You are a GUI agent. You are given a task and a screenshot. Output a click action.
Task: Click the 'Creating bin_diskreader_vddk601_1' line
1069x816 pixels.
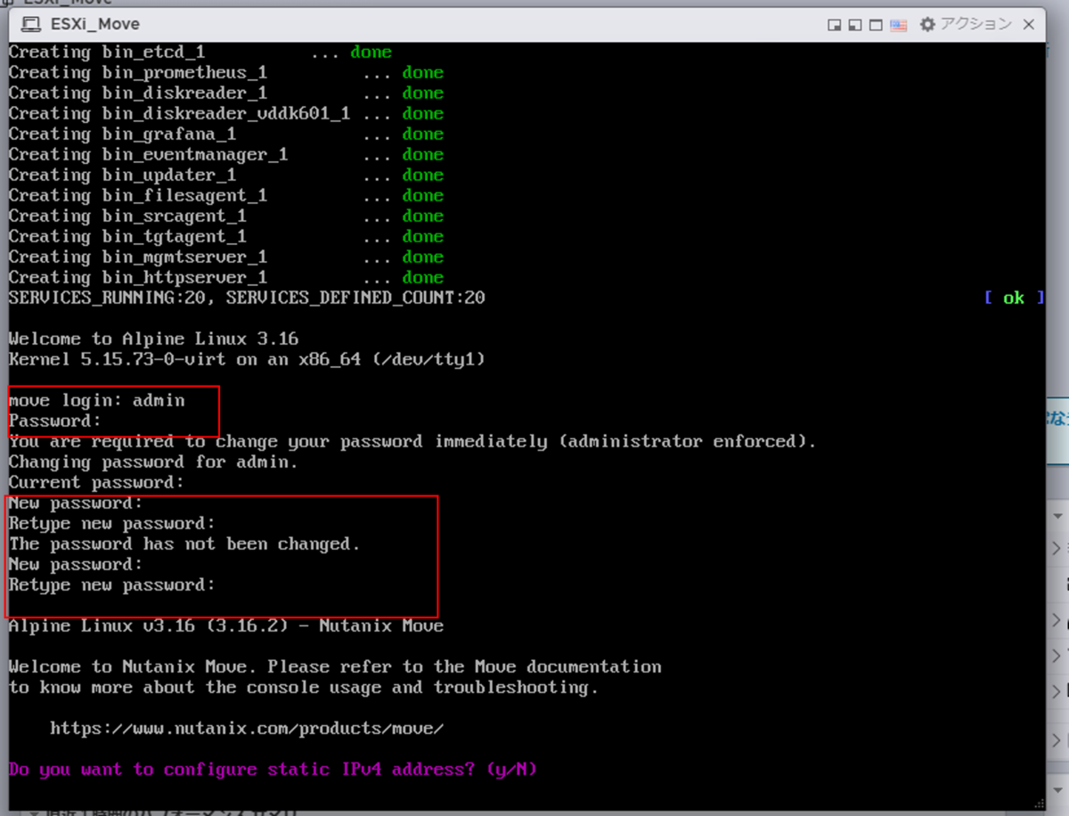(226, 113)
